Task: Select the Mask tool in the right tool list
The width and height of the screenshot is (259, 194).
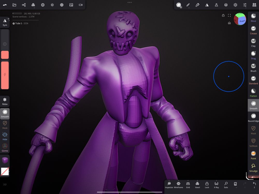Action: [x=253, y=130]
